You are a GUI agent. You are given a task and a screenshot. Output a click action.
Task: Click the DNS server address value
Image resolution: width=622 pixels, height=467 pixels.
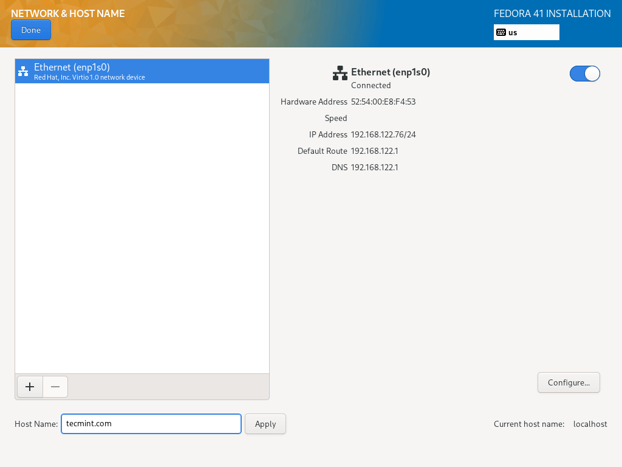click(x=375, y=167)
